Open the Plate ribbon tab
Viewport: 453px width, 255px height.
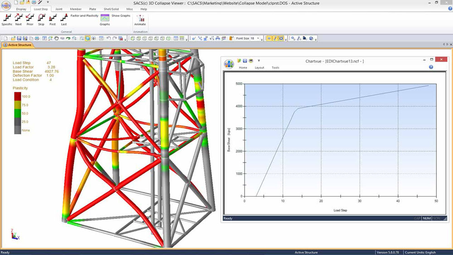pyautogui.click(x=92, y=9)
